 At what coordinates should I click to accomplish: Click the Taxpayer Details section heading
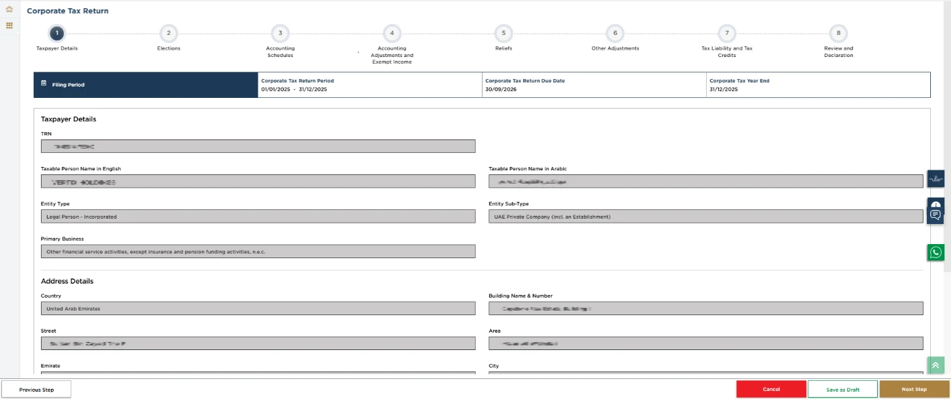click(68, 119)
